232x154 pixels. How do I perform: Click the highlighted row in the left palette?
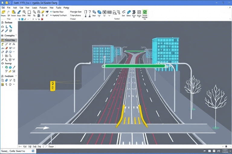coord(9,40)
